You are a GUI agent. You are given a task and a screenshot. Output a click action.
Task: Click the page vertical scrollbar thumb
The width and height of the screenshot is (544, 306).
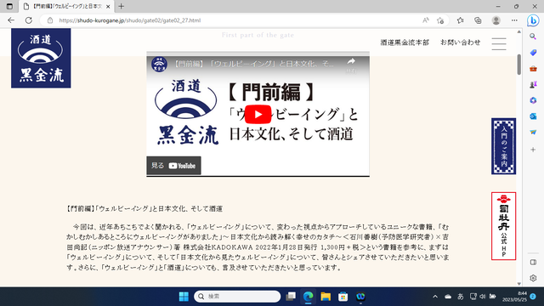pyautogui.click(x=519, y=65)
